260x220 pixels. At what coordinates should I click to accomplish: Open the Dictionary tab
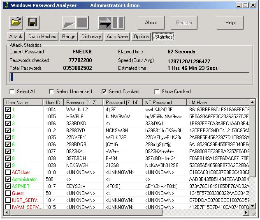point(91,37)
